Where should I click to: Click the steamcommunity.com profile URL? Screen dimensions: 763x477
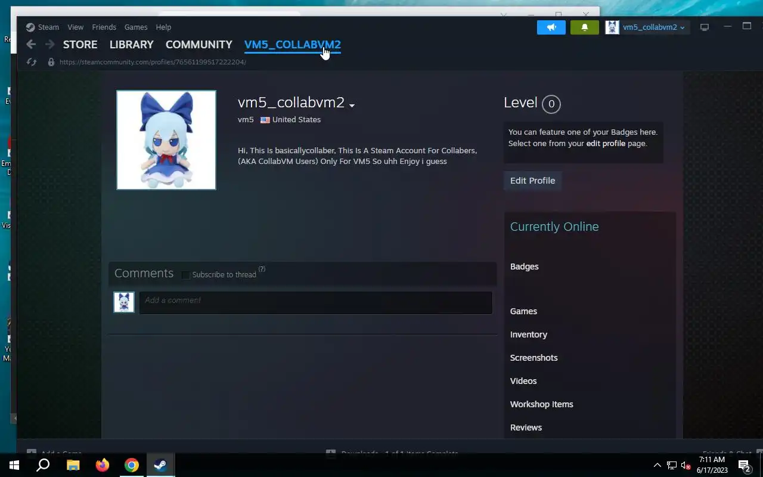click(x=153, y=62)
